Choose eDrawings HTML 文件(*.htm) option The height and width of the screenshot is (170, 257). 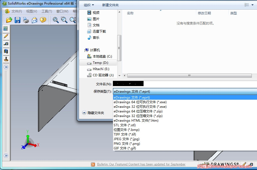pos(185,121)
